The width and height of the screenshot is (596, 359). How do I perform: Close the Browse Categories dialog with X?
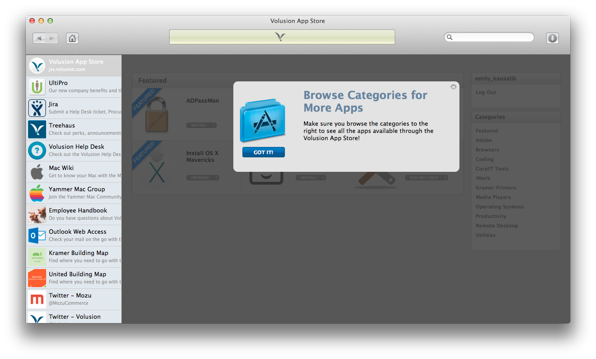point(453,87)
